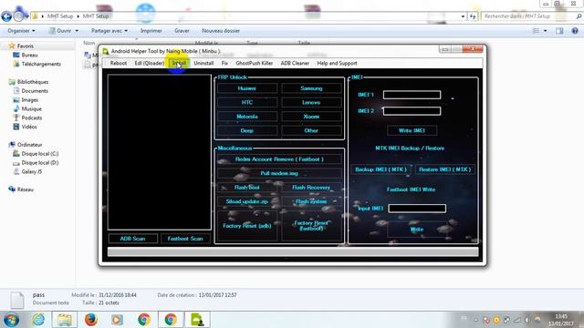Click the Flash Recovery button

(x=311, y=188)
